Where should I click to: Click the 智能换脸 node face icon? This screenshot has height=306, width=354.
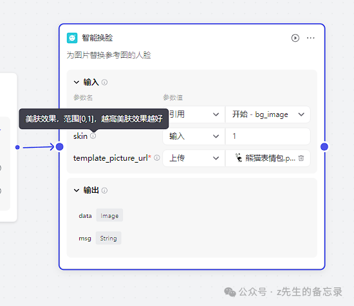(72, 38)
